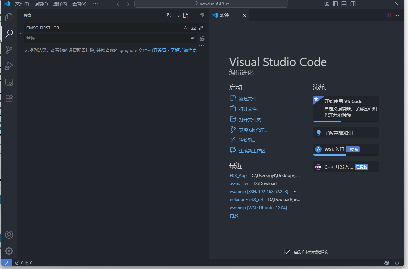The height and width of the screenshot is (269, 408).
Task: Open recent vsomeip [WSL: Ubuntu-22.04]
Action: (x=258, y=208)
